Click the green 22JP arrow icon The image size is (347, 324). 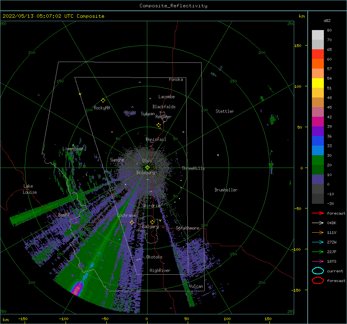[x=318, y=252]
